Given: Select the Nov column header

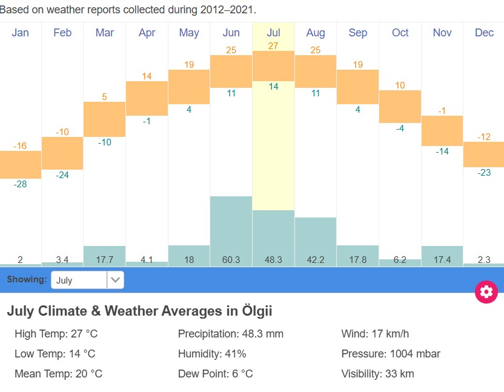Looking at the screenshot, I should pos(442,33).
